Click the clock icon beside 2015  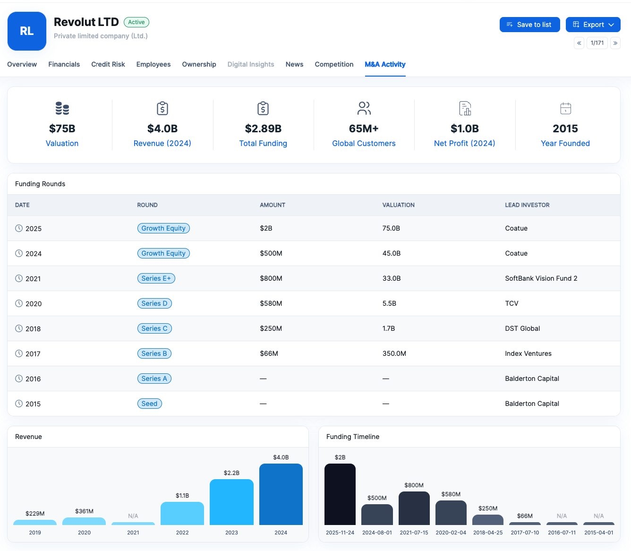[19, 404]
